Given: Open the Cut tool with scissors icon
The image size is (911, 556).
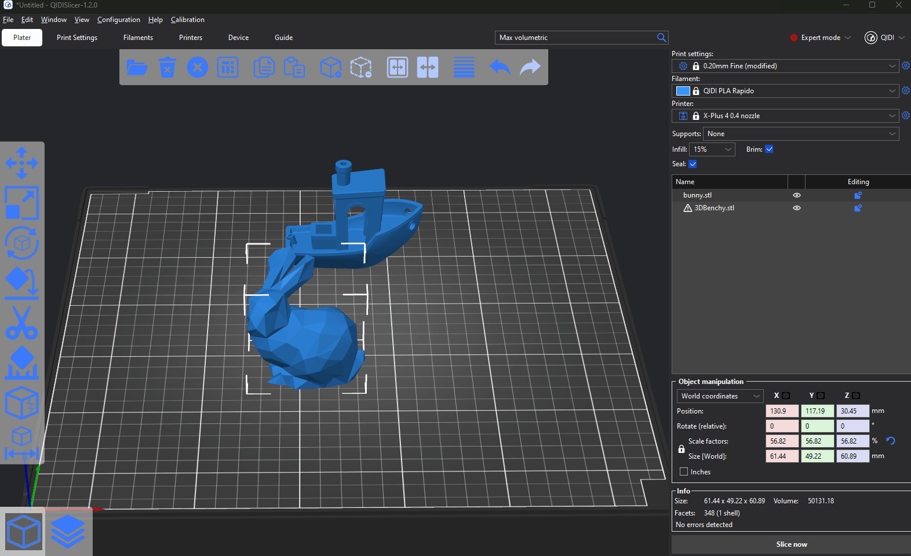Looking at the screenshot, I should tap(21, 323).
